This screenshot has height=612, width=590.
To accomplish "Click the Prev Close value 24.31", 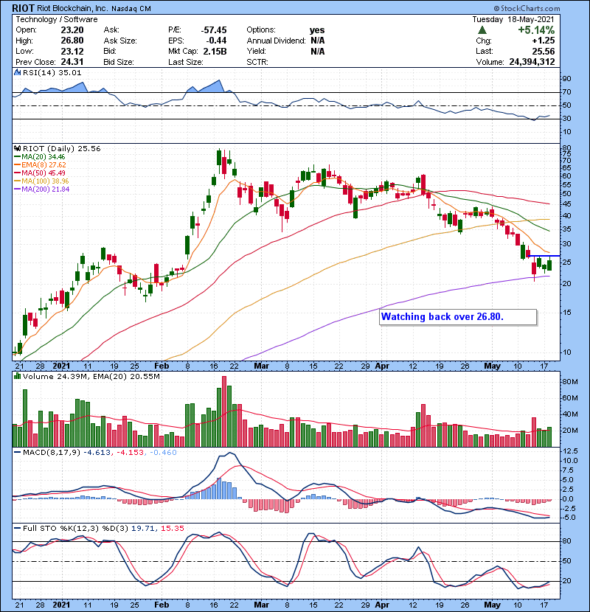I will (x=72, y=62).
